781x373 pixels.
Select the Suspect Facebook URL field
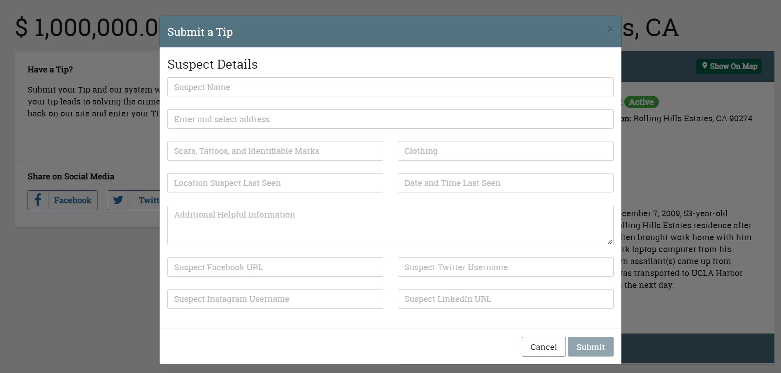click(275, 267)
